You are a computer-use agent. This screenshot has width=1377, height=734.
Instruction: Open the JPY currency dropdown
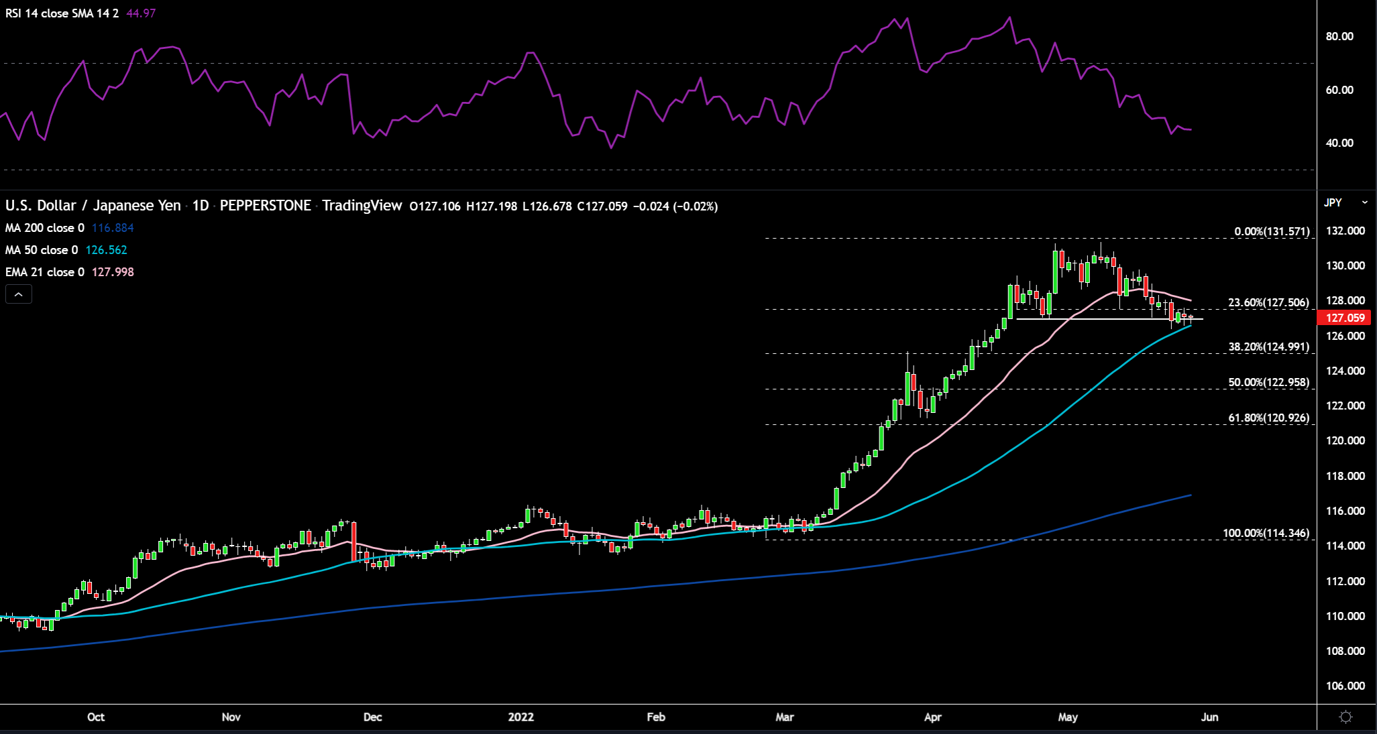[x=1333, y=202]
